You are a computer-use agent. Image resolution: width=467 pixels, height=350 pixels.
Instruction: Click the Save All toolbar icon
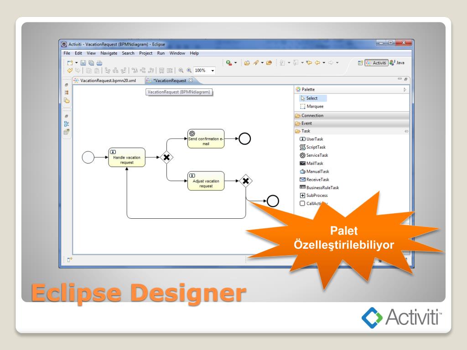click(91, 63)
